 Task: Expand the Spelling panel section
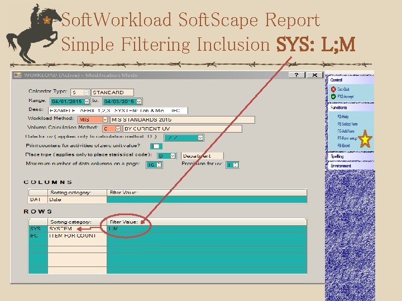(x=351, y=157)
